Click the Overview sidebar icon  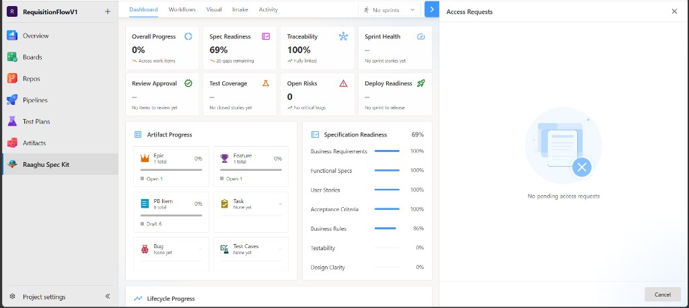(x=12, y=36)
